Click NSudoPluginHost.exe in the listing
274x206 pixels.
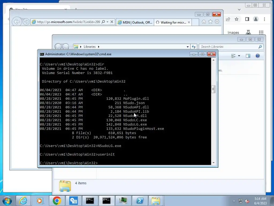[x=144, y=129]
